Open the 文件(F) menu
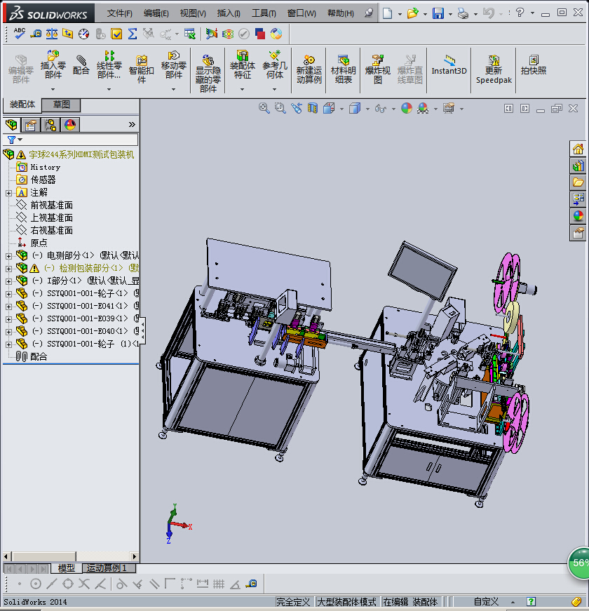The image size is (589, 611). tap(120, 13)
